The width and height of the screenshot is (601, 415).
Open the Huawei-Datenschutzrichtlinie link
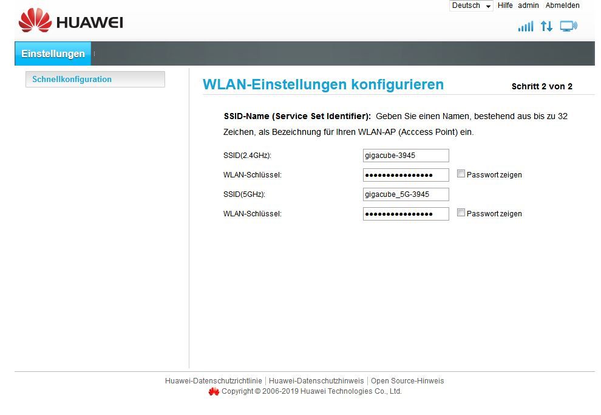pyautogui.click(x=214, y=381)
